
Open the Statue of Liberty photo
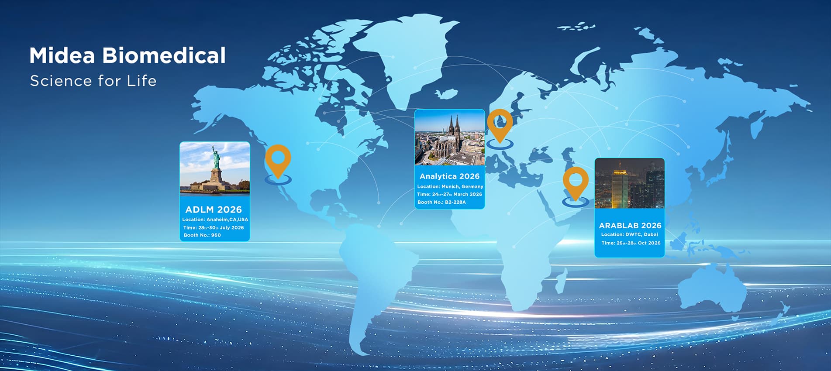(x=215, y=168)
